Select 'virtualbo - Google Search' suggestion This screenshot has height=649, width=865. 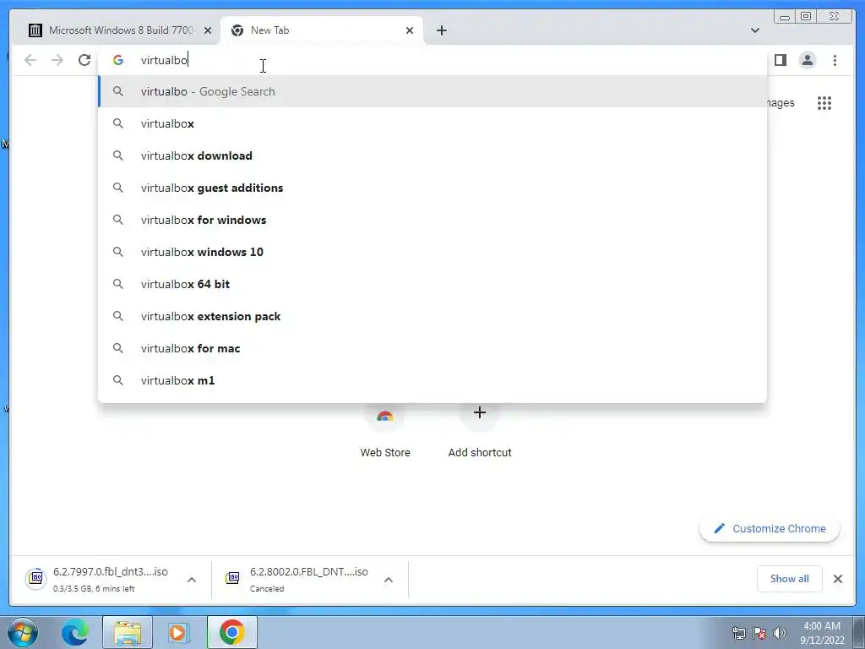(432, 91)
